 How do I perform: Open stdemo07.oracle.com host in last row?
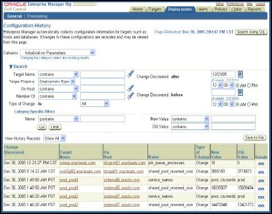(122, 204)
